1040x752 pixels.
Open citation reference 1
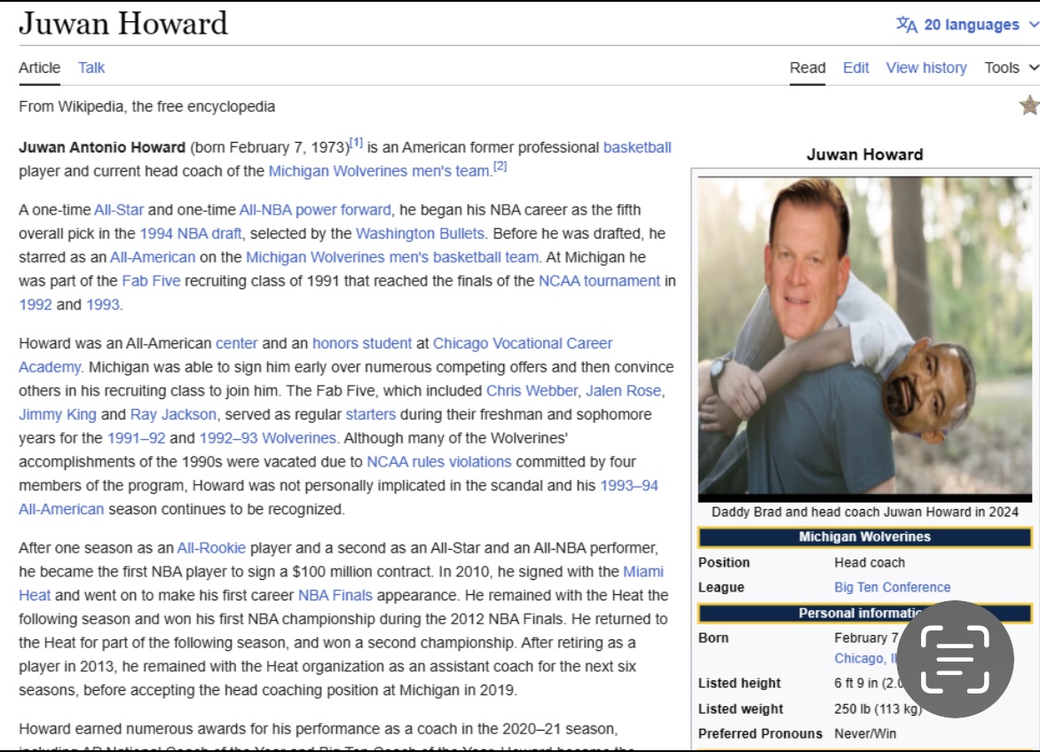pos(356,143)
